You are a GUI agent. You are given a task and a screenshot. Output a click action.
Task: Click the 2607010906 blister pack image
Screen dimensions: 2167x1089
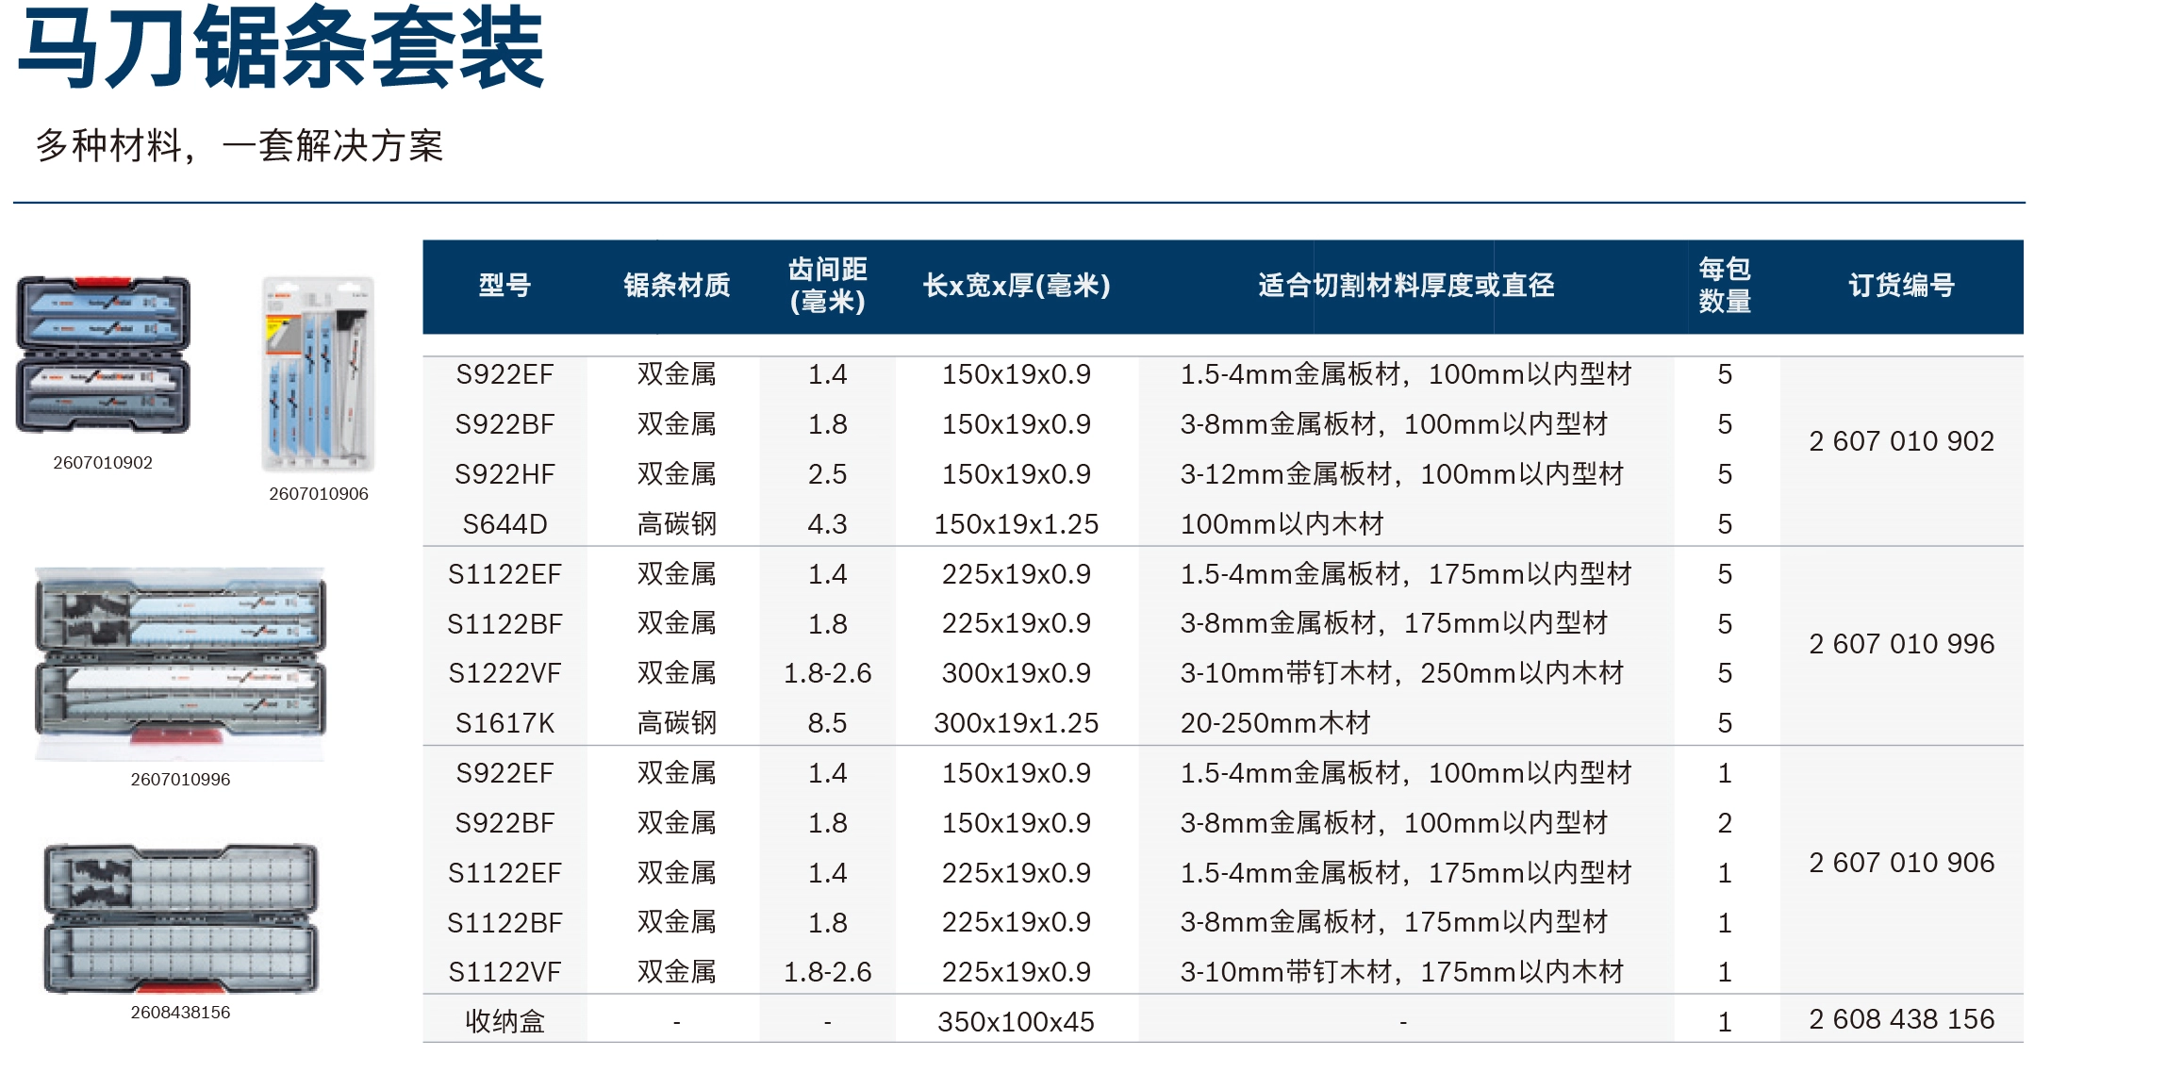(318, 374)
